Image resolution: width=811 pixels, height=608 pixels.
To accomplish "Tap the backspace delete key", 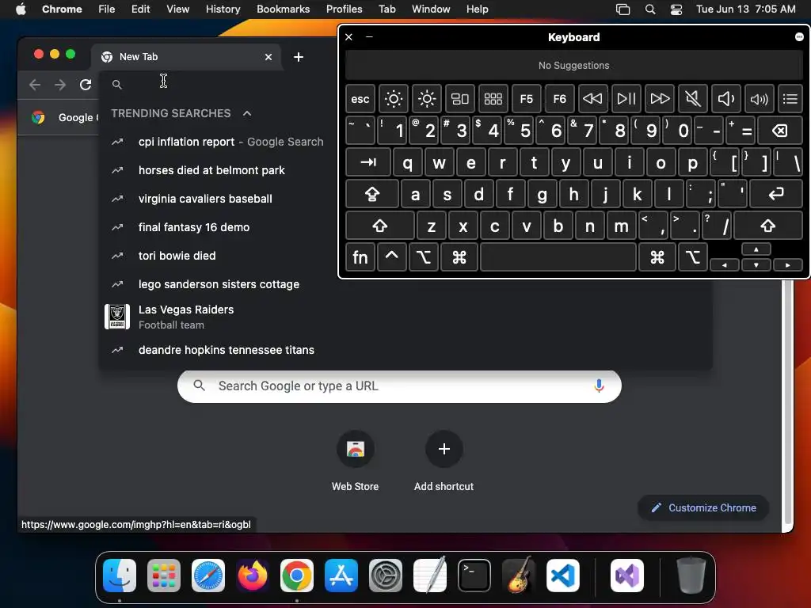I will coord(780,131).
